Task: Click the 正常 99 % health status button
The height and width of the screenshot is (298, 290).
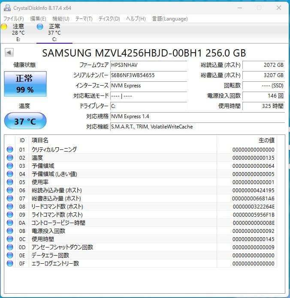Action: (x=25, y=84)
